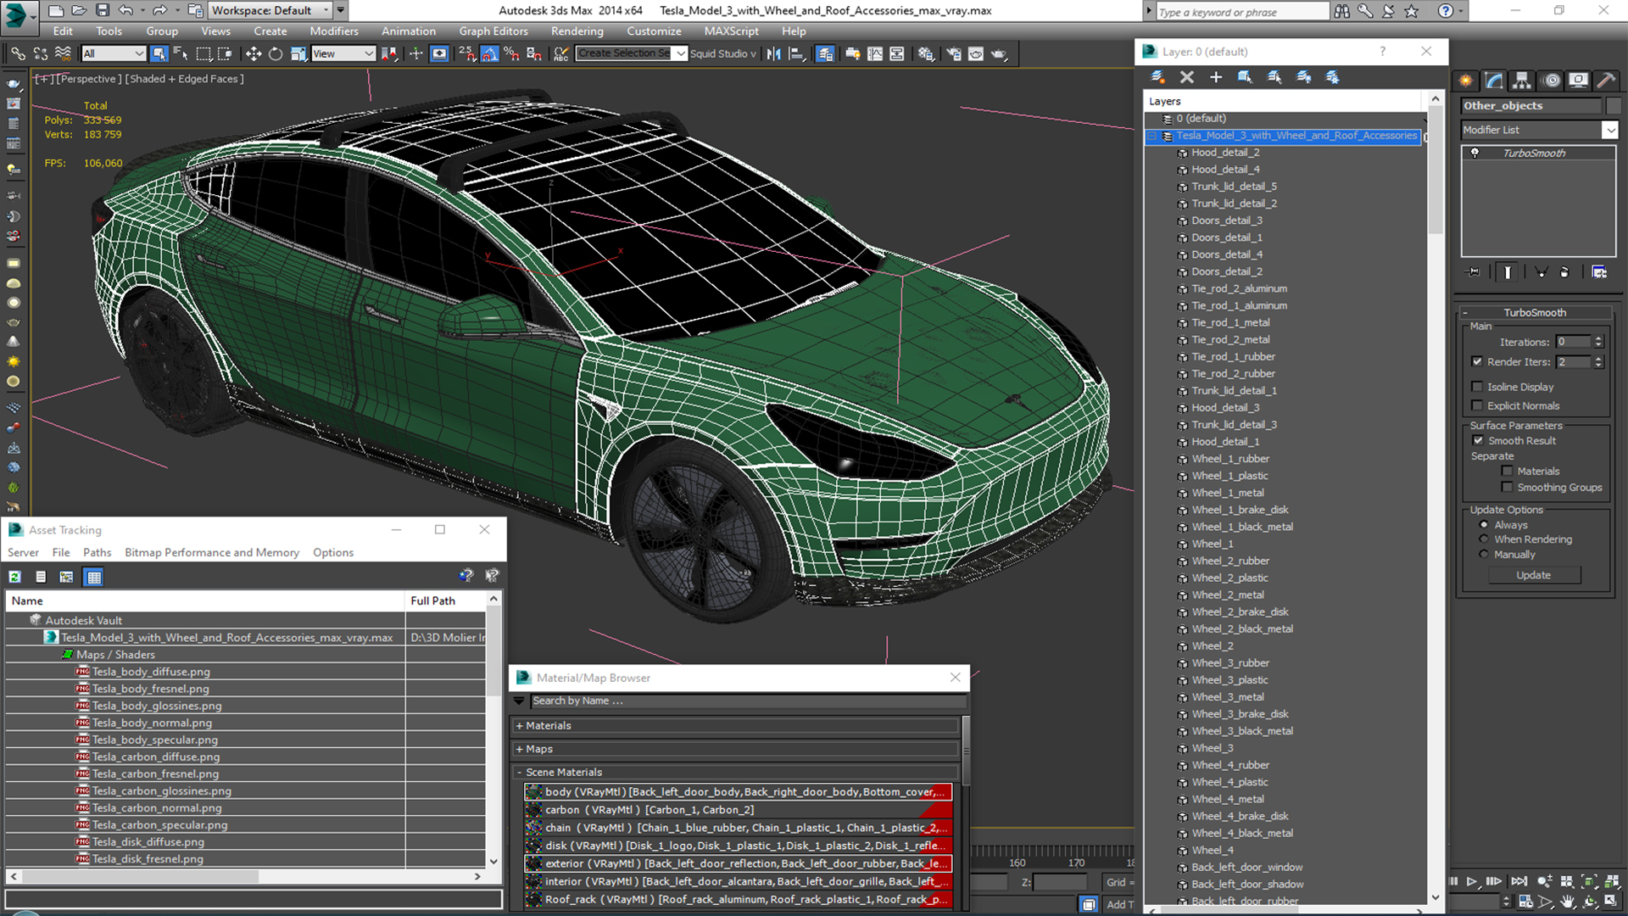Click the Shaded + Edged Faces viewport label
The height and width of the screenshot is (916, 1628).
coord(184,79)
